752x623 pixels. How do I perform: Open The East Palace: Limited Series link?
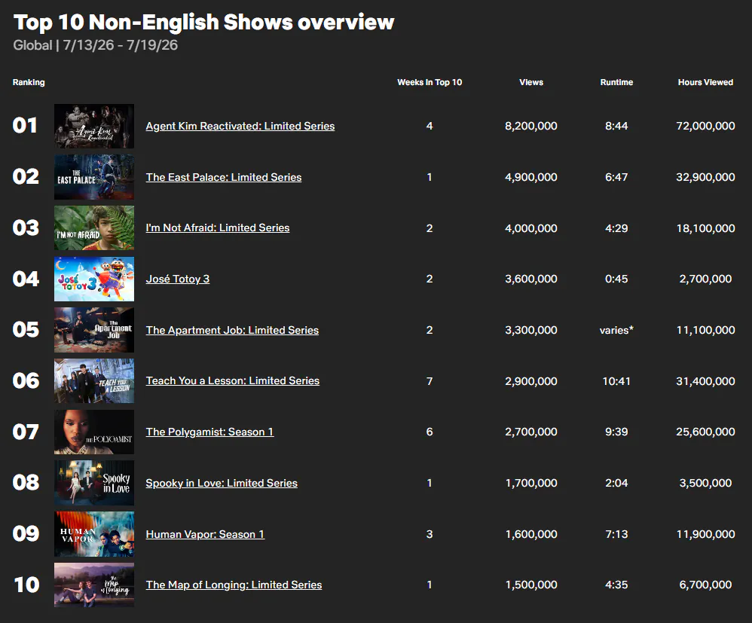coord(224,178)
